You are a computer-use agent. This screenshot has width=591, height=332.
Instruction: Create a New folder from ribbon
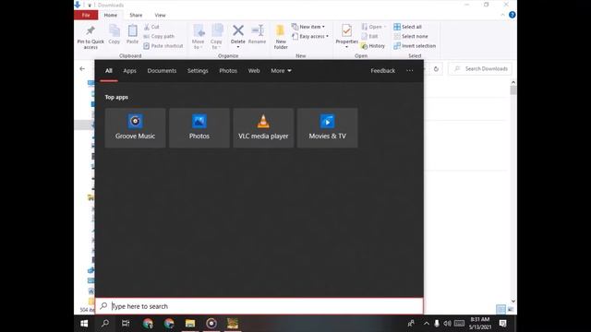(281, 37)
